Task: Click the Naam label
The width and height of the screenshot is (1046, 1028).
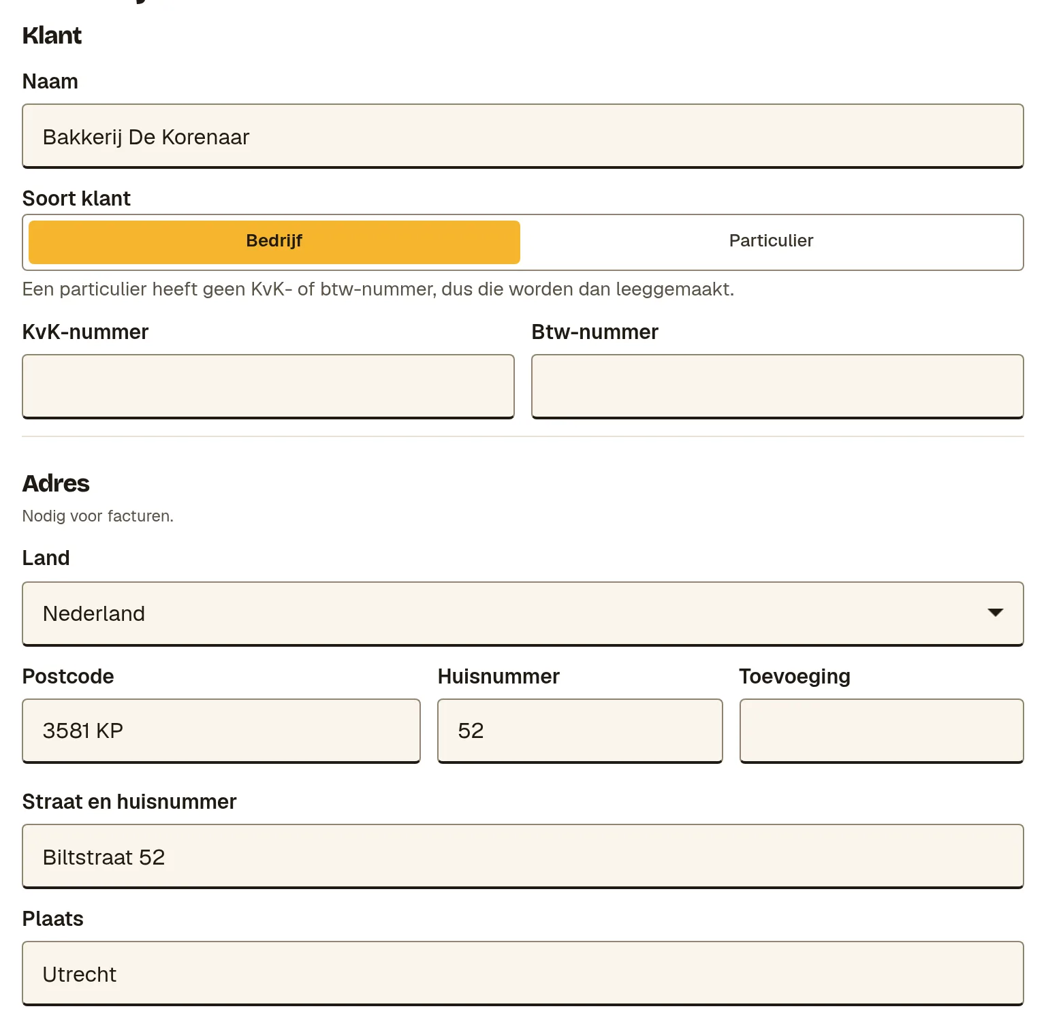Action: [x=50, y=81]
